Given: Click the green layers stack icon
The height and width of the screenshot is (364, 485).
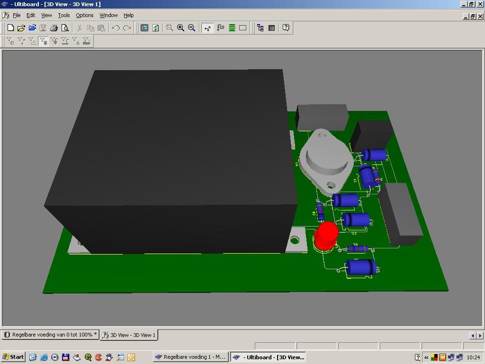Looking at the screenshot, I should [x=232, y=28].
